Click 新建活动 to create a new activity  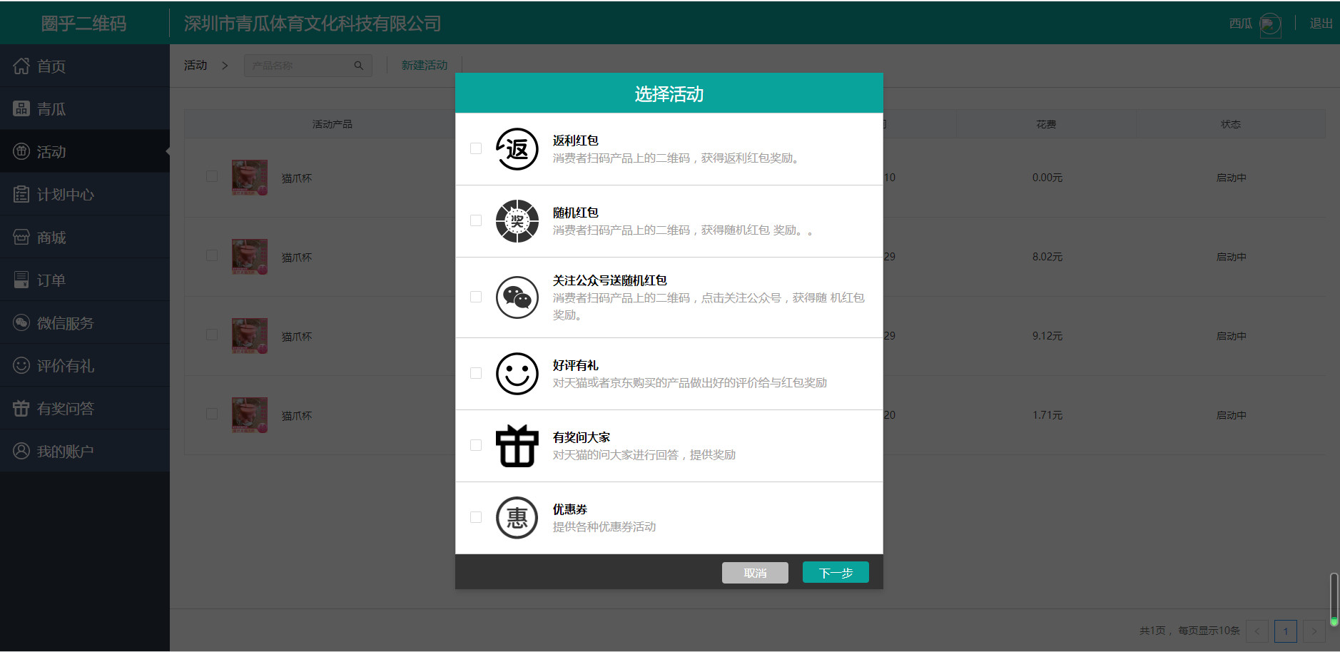point(424,65)
